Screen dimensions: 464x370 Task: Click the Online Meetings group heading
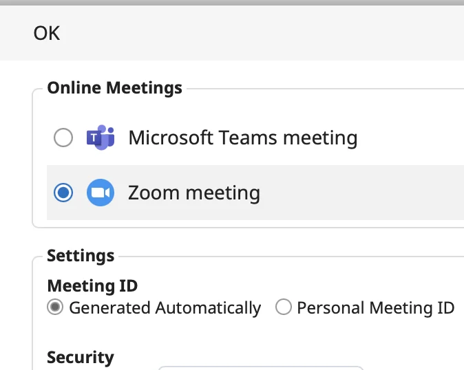(x=114, y=88)
